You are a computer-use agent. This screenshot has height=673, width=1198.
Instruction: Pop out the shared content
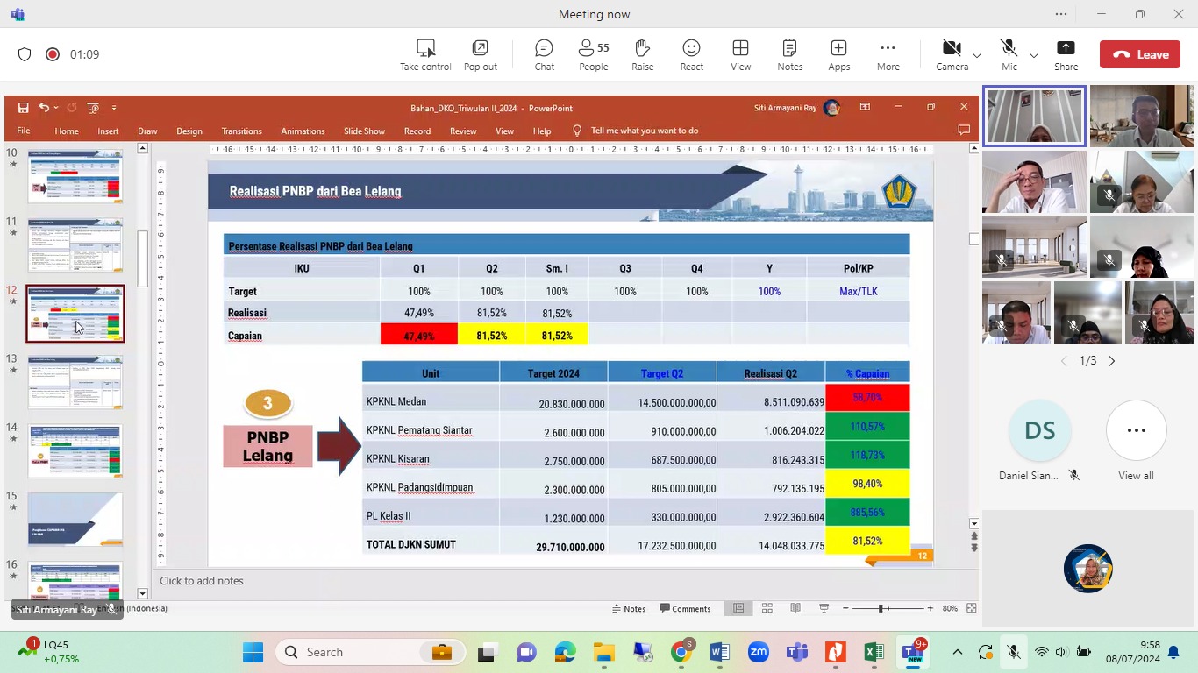pyautogui.click(x=480, y=54)
